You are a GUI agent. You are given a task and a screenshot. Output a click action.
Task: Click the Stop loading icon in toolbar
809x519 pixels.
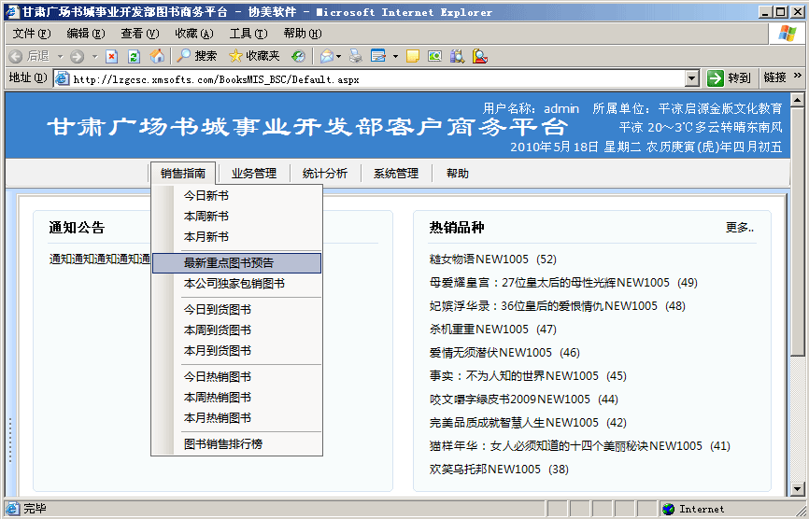[112, 56]
